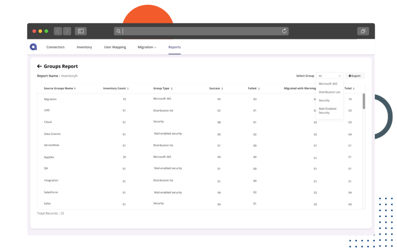Click the reload icon in the address bar
397x252 pixels.
coord(284,31)
